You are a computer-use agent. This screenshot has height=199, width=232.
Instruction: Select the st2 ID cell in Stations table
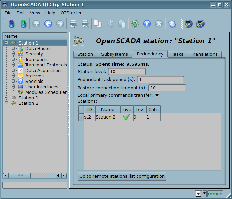(x=90, y=117)
